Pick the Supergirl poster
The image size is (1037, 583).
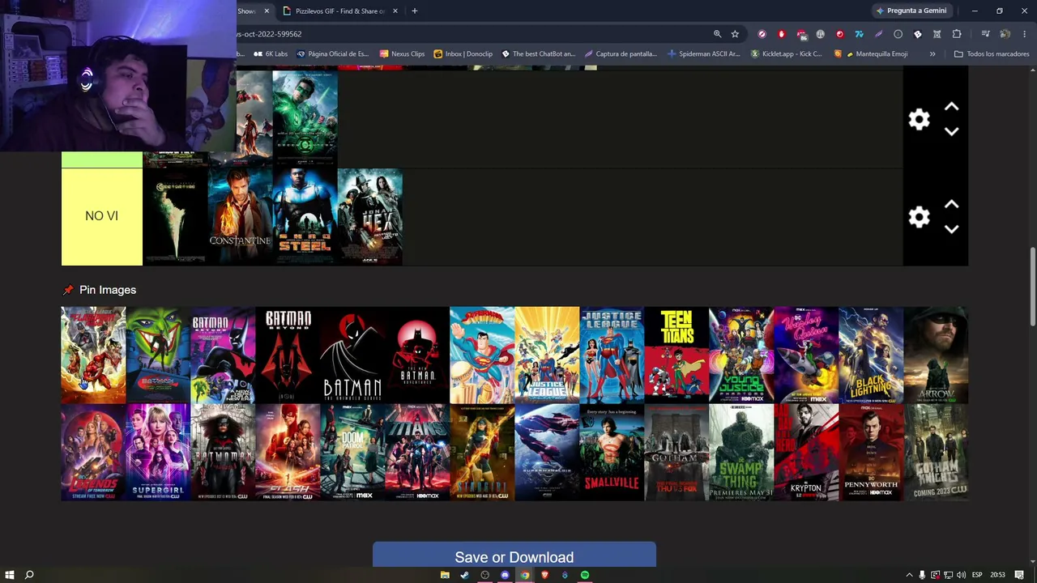coord(158,452)
